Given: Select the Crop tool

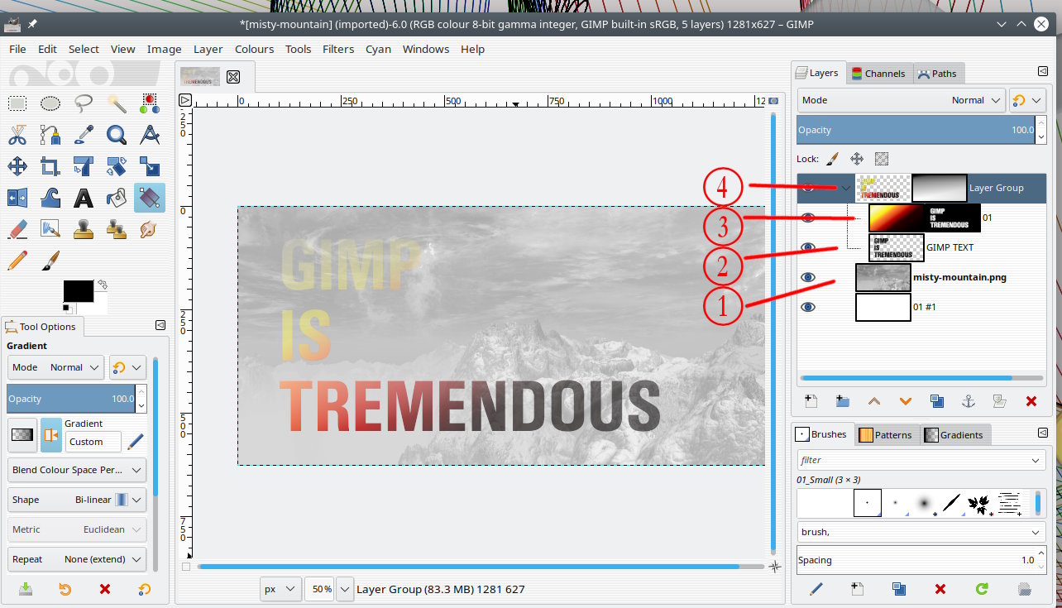Looking at the screenshot, I should [x=50, y=166].
